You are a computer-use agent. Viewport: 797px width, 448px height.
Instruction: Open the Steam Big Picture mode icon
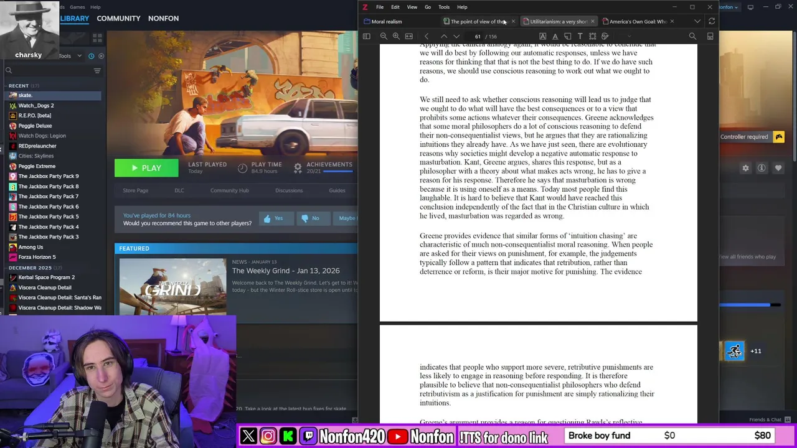click(751, 7)
